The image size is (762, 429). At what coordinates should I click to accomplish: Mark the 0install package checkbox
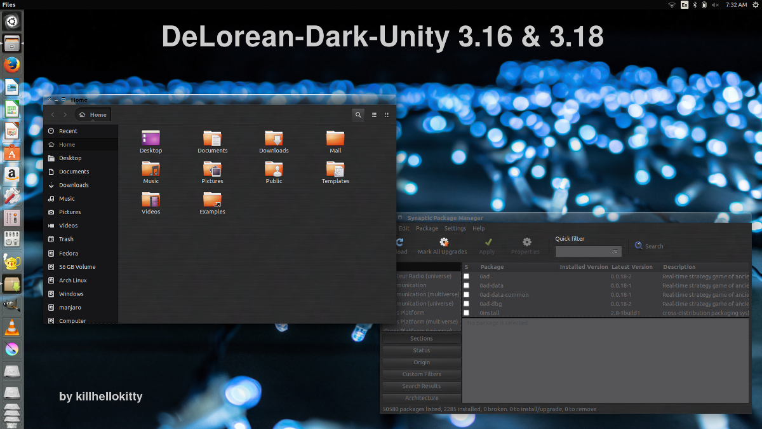[x=467, y=313]
